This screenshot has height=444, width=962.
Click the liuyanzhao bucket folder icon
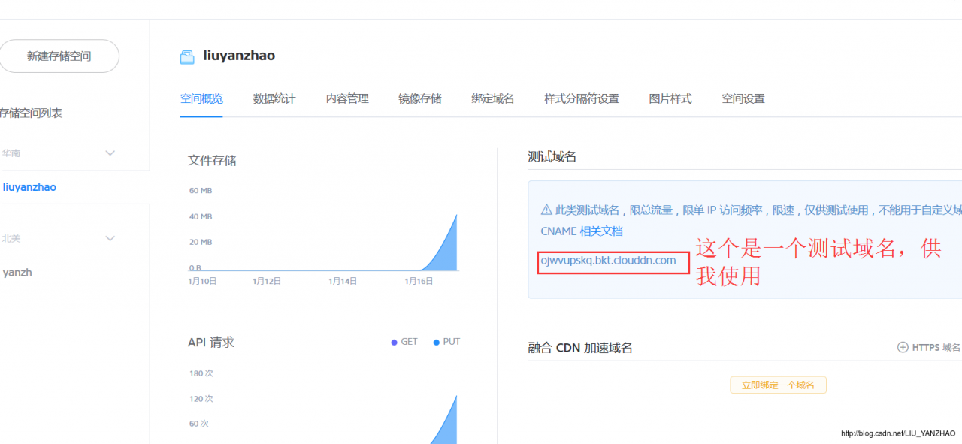click(x=187, y=56)
